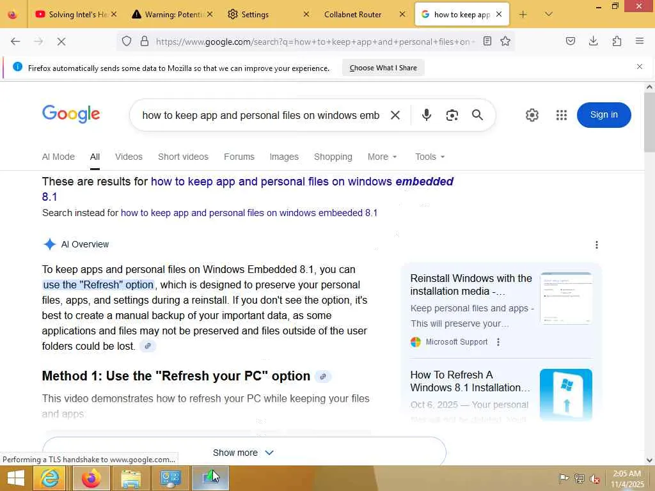Open the Google apps grid

(x=562, y=115)
